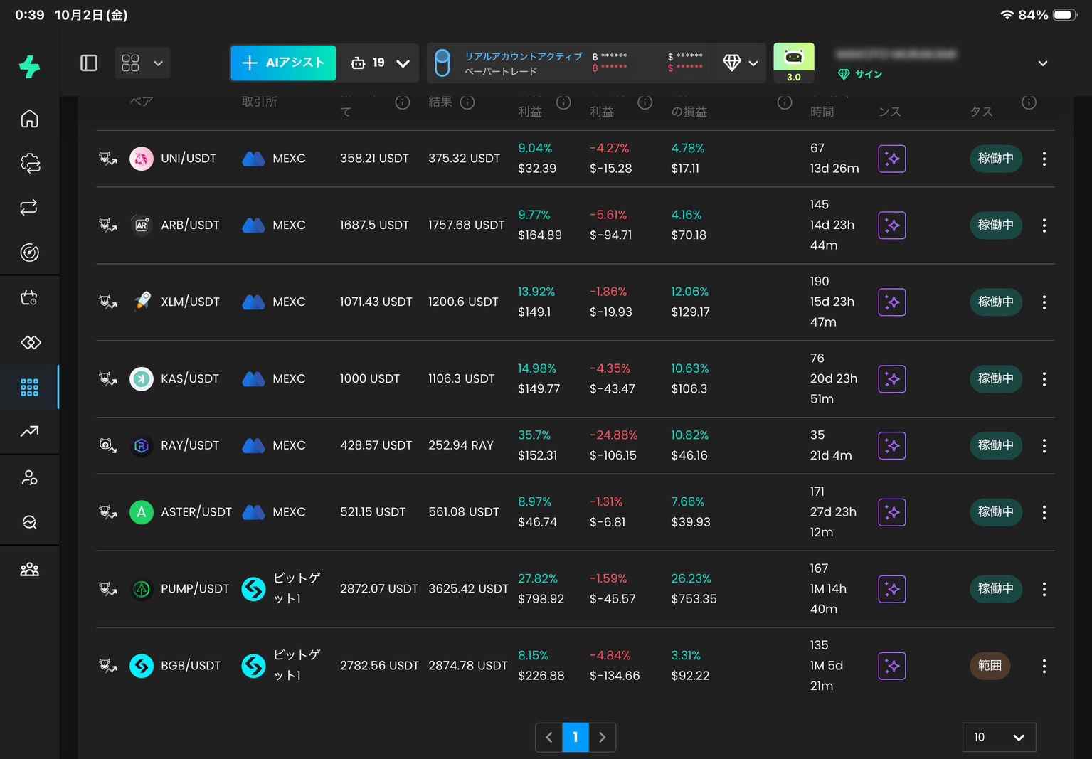Screen dimensions: 1092x759
Task: Toggle the real/paper account switch
Action: (x=442, y=63)
